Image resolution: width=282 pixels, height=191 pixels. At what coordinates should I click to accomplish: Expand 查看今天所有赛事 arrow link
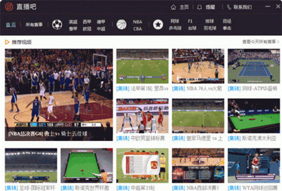pyautogui.click(x=261, y=42)
